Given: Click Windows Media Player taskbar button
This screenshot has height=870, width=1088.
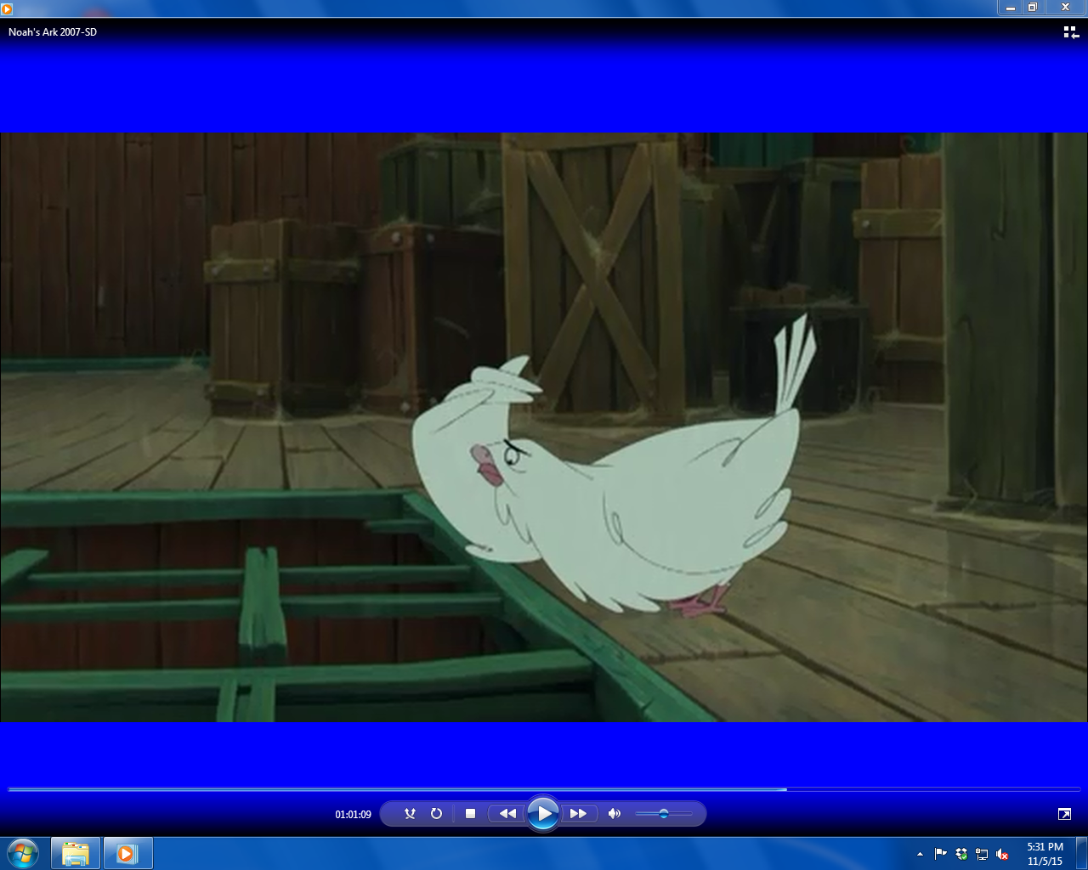Looking at the screenshot, I should (127, 853).
